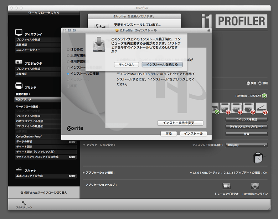The height and width of the screenshot is (219, 278).
Task: Switch to saved workflows (保存されたワークフローに切り替え)
Action: 44,193
